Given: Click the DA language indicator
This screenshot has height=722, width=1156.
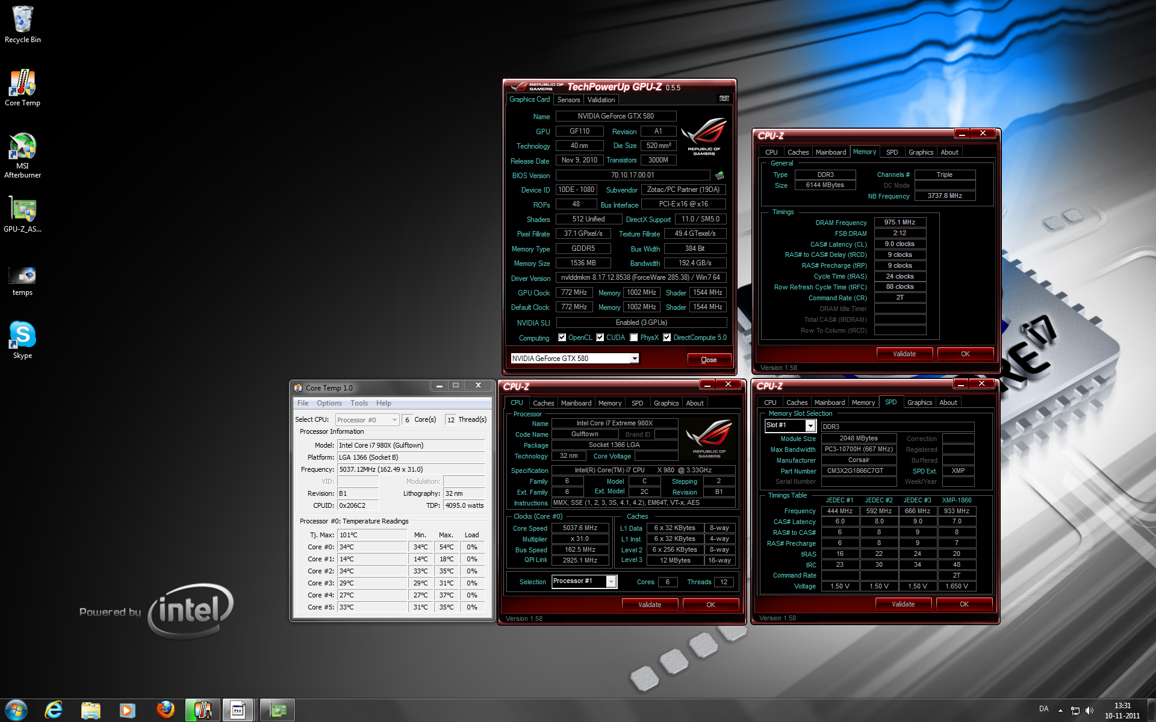Looking at the screenshot, I should (1043, 709).
